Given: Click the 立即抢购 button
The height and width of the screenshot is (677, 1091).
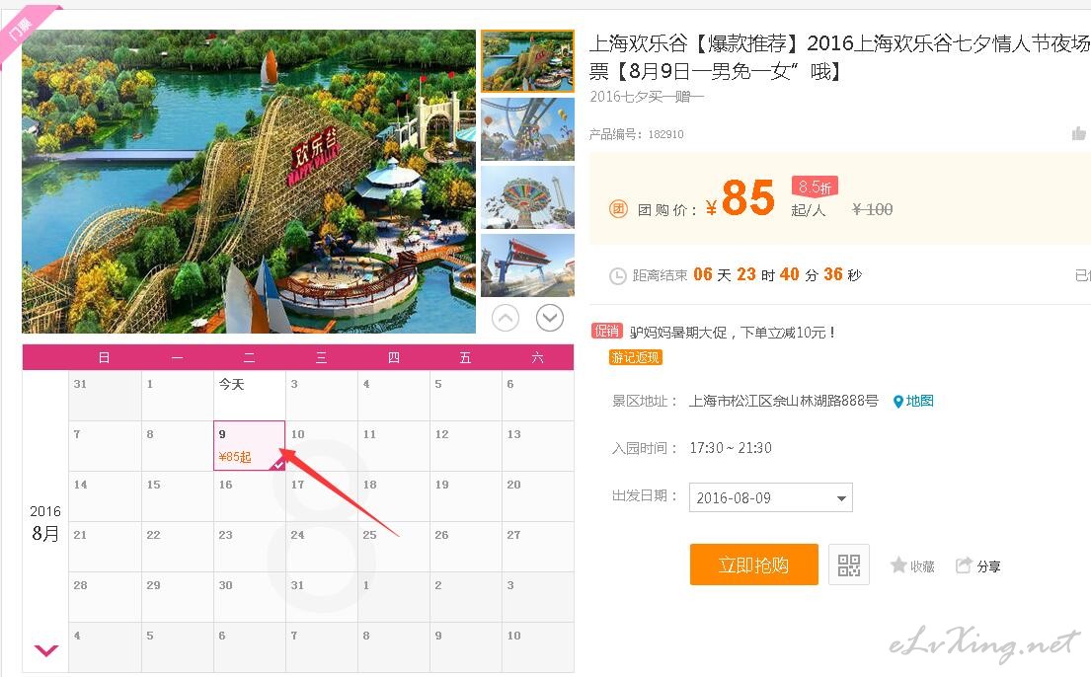Looking at the screenshot, I should (753, 564).
